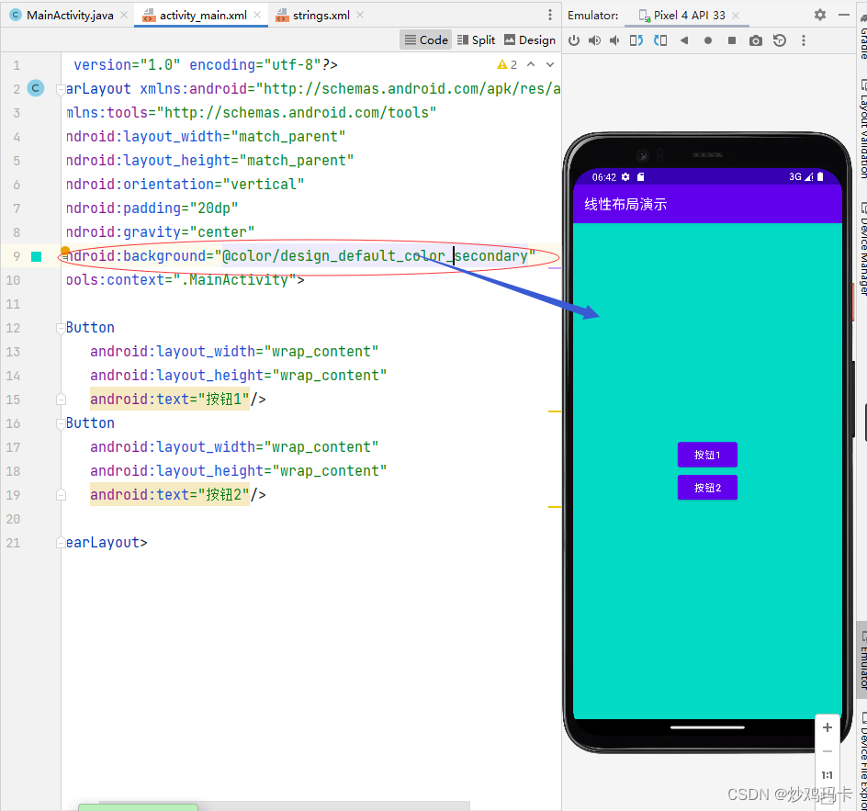Click the related class gutter icon on line 2
The height and width of the screenshot is (811, 867).
click(x=36, y=88)
